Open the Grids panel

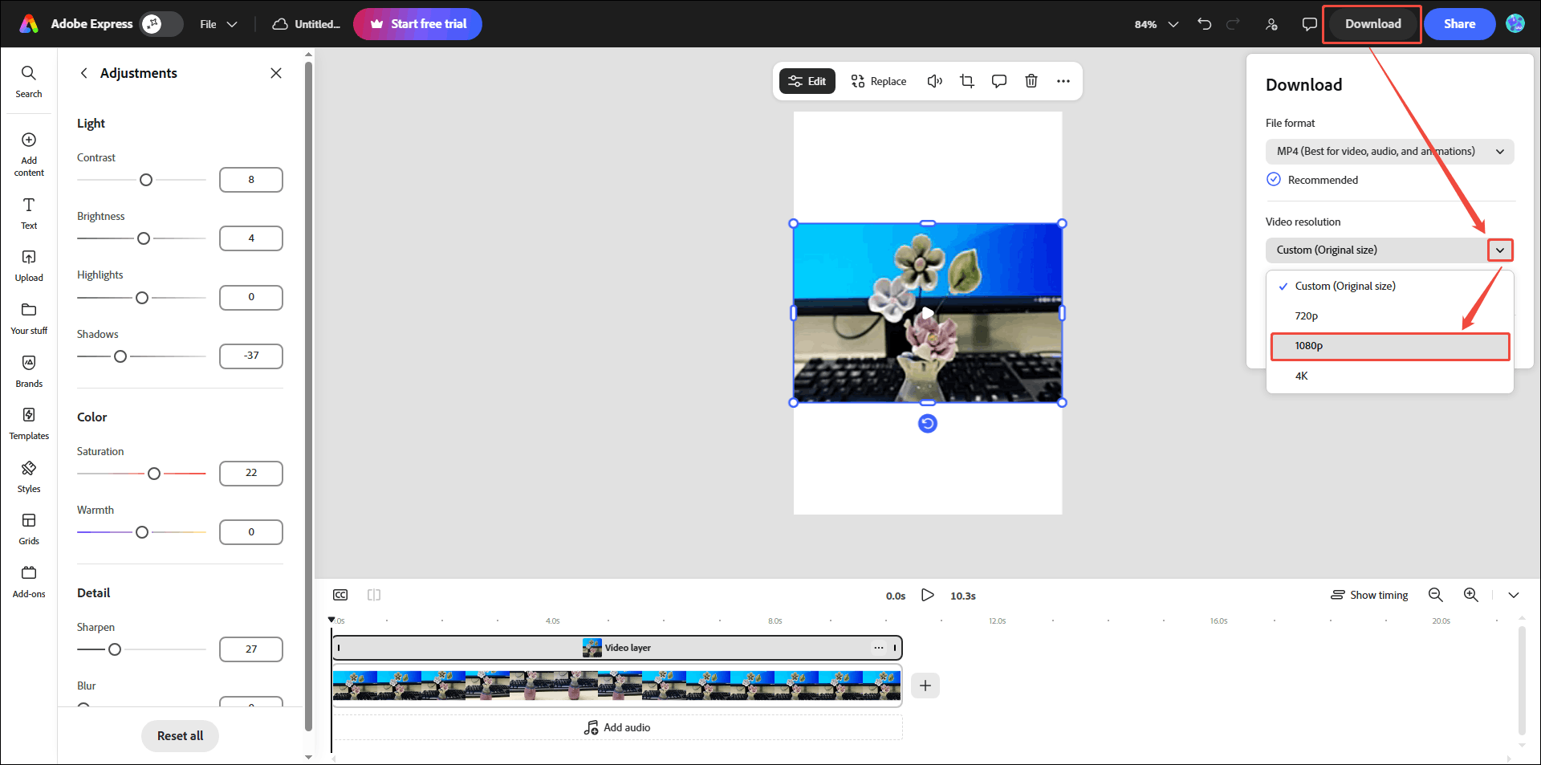click(x=29, y=529)
